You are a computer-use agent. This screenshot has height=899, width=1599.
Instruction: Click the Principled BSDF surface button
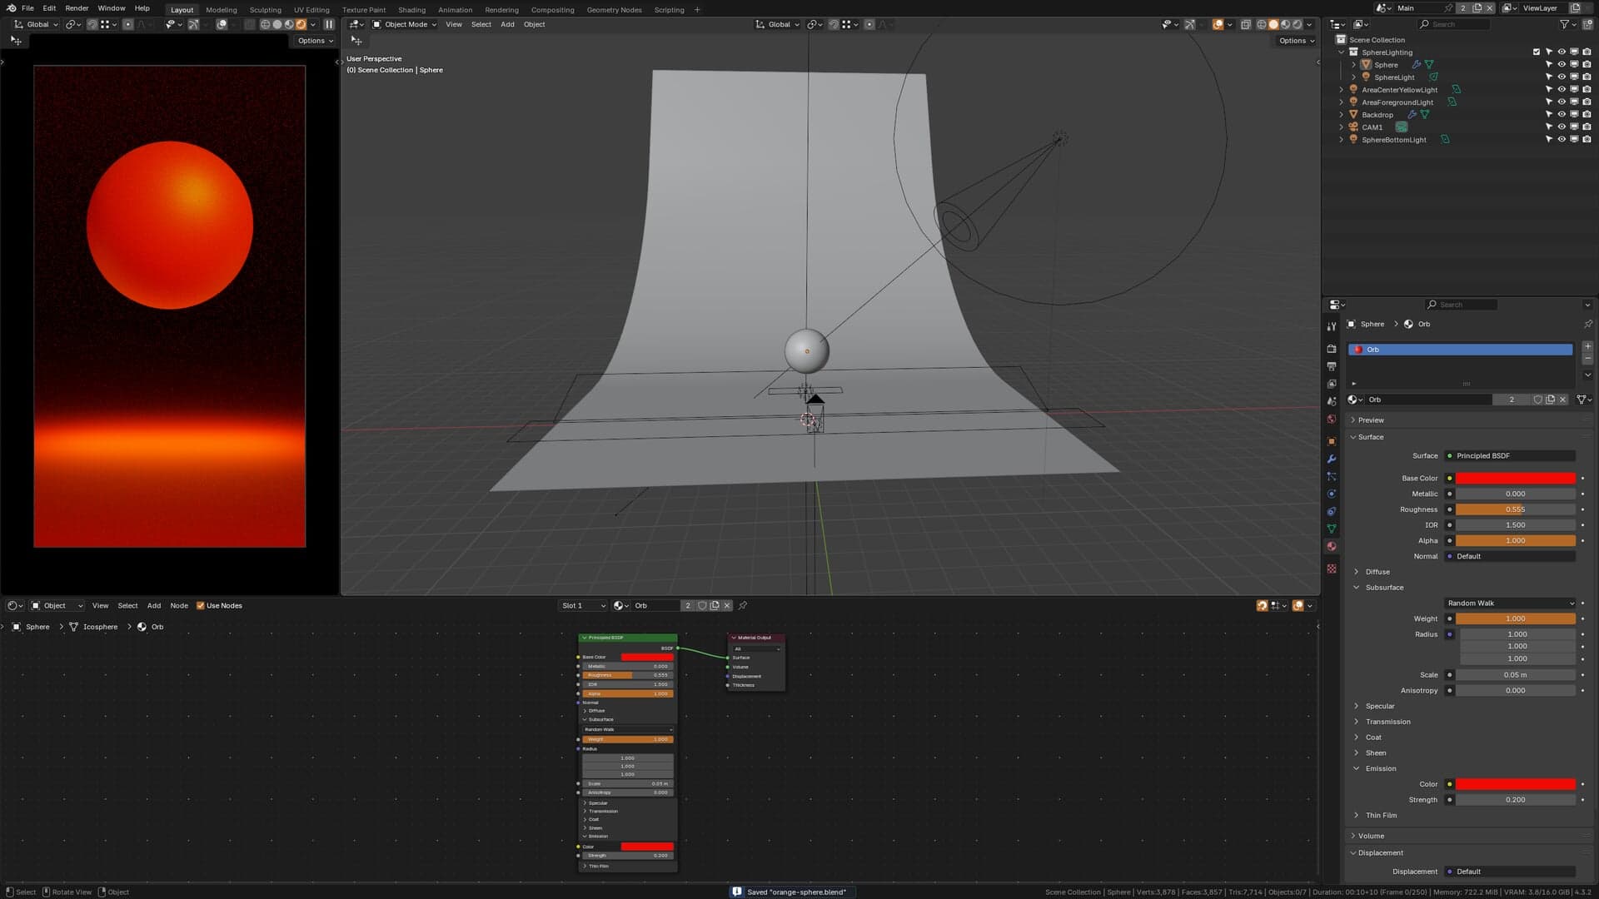pyautogui.click(x=1510, y=455)
